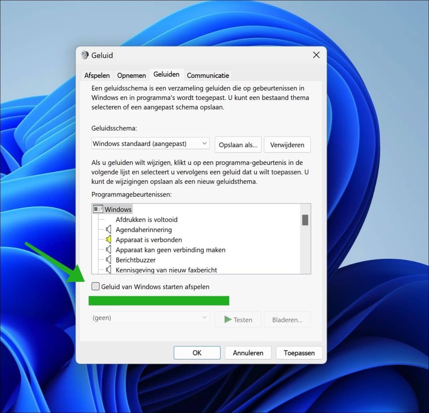Image resolution: width=429 pixels, height=413 pixels.
Task: Click the speaker icon beside Berichtbuzzer
Action: pos(109,260)
